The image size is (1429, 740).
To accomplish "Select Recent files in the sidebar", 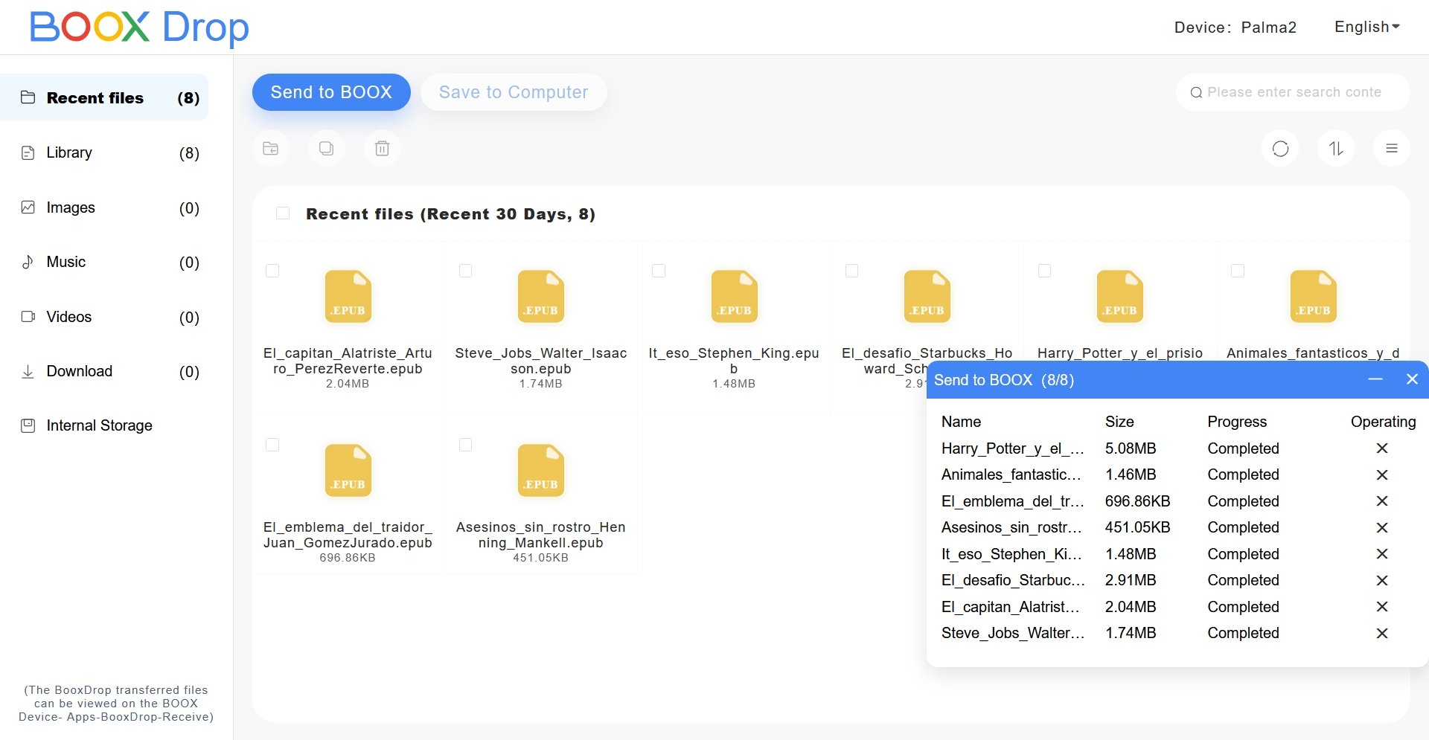I will coord(104,97).
